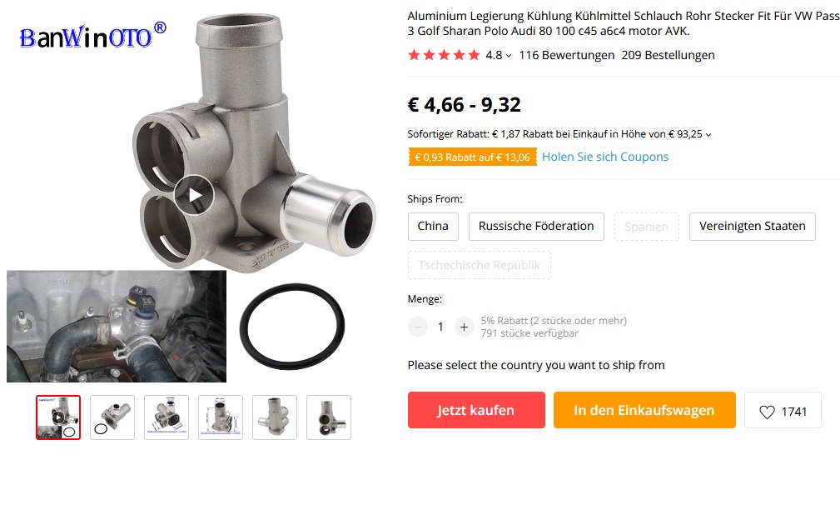The height and width of the screenshot is (525, 840).
Task: Open fourth thumbnail showing dimensions
Action: pyautogui.click(x=221, y=417)
